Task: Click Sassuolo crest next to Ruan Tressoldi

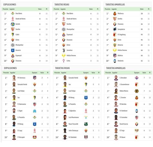Action: pos(86,124)
